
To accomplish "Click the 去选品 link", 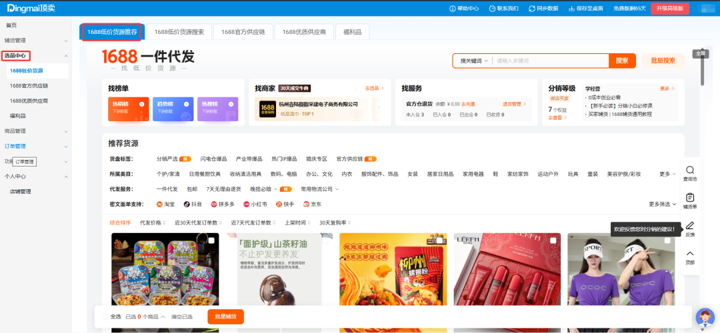I will (375, 88).
